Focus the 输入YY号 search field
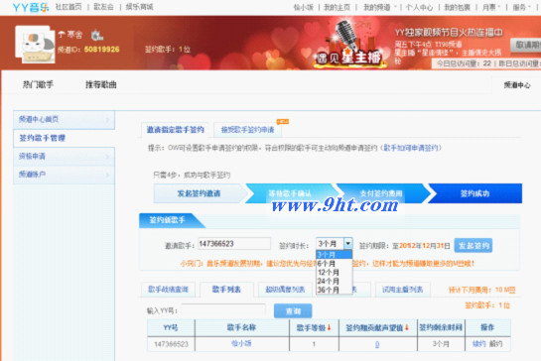 click(x=223, y=310)
